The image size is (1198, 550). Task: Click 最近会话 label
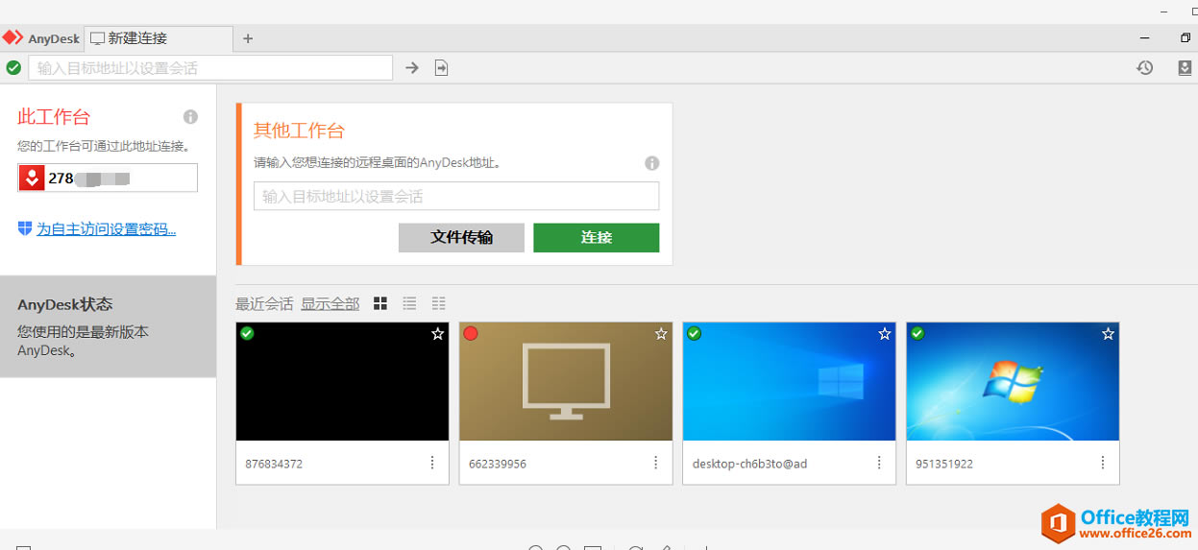coord(264,303)
